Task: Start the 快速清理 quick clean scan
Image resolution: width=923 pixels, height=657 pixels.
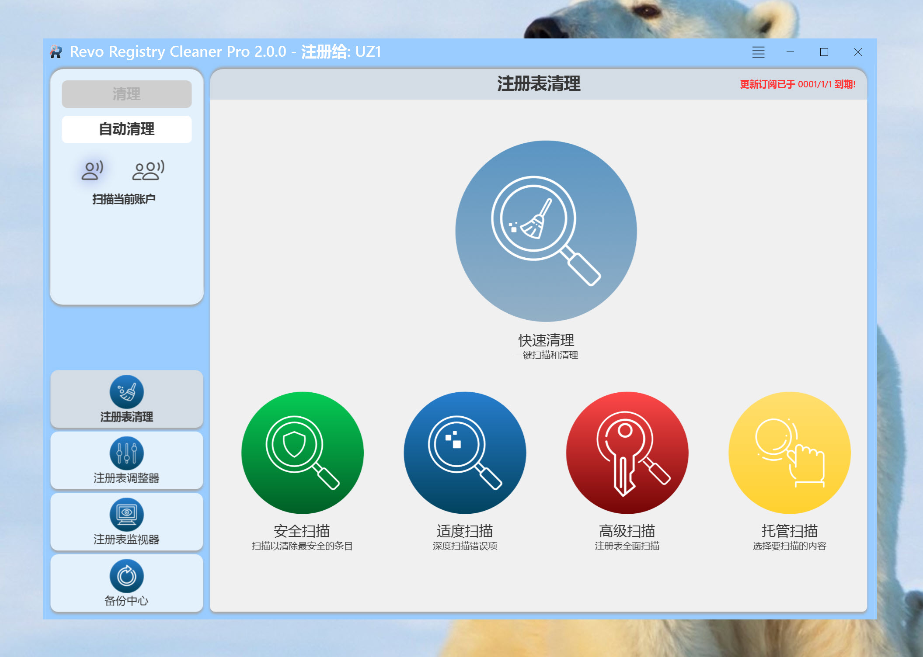Action: (x=546, y=231)
